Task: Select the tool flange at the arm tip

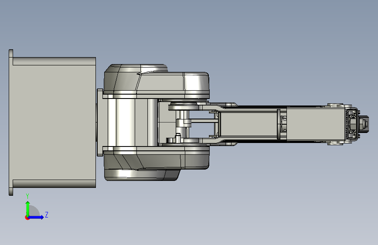Action: 364,124
